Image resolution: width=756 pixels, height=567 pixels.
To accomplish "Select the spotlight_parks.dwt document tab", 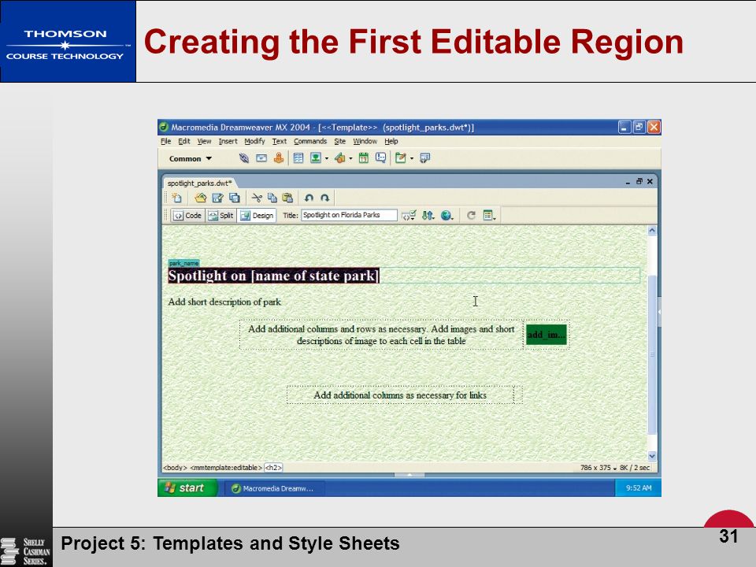I will (x=199, y=183).
